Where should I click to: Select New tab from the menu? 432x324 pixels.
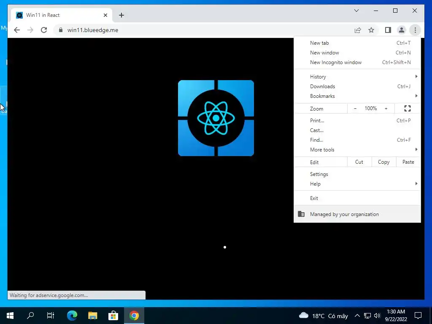[x=357, y=43]
